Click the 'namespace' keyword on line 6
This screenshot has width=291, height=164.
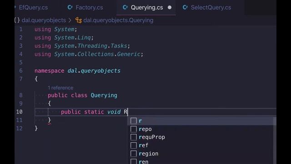50,71
